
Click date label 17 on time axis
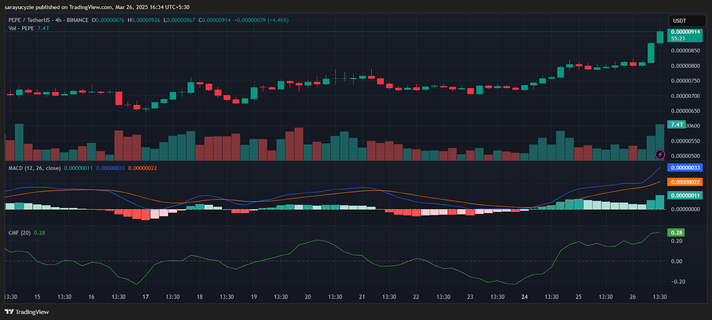click(x=146, y=297)
